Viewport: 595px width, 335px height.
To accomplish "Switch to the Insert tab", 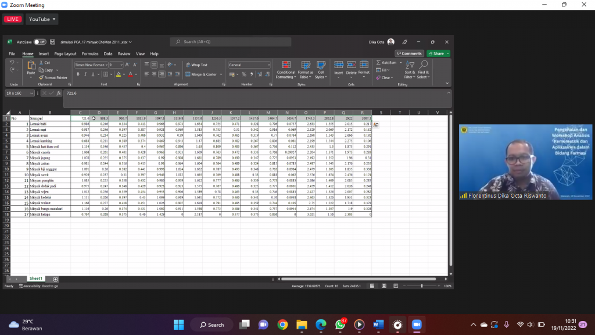I will click(44, 54).
